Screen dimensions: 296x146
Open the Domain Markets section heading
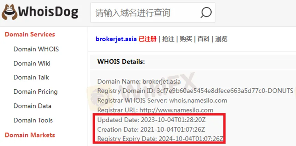pos(30,135)
